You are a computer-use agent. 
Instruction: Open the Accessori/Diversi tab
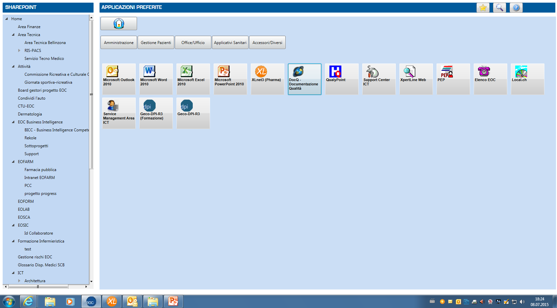[267, 42]
